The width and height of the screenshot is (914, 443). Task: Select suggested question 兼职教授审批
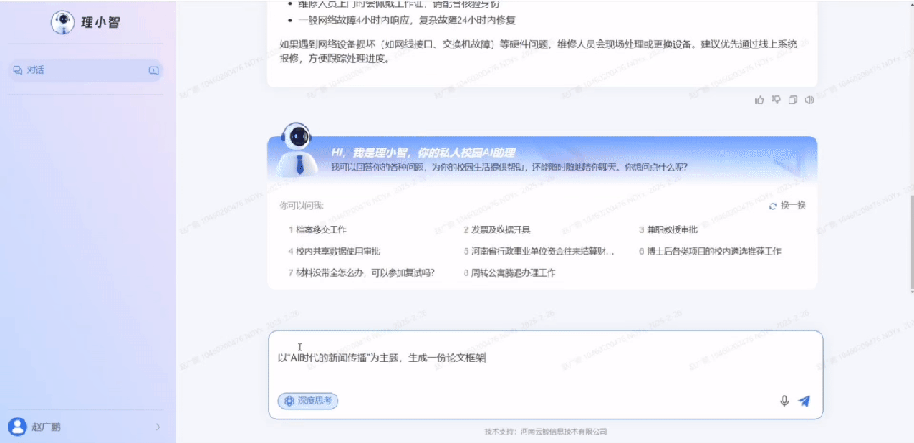coord(672,230)
